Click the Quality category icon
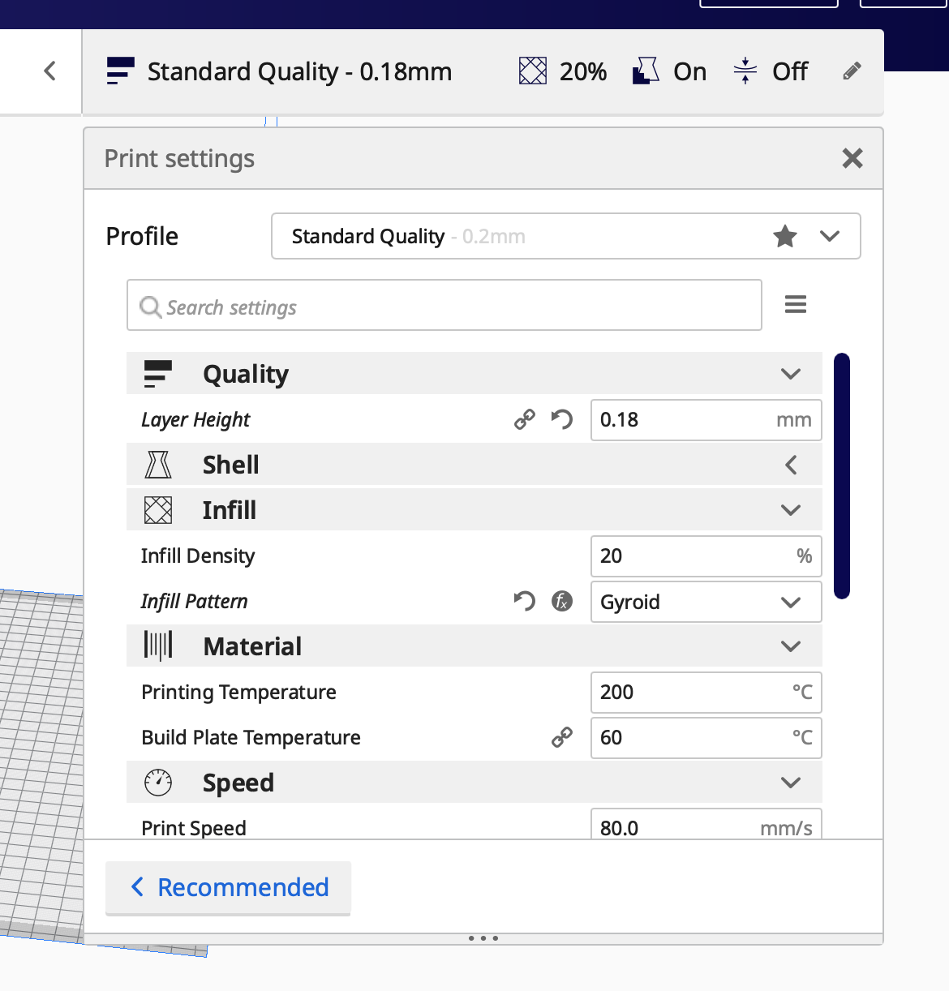Viewport: 949px width, 991px height. [x=158, y=374]
